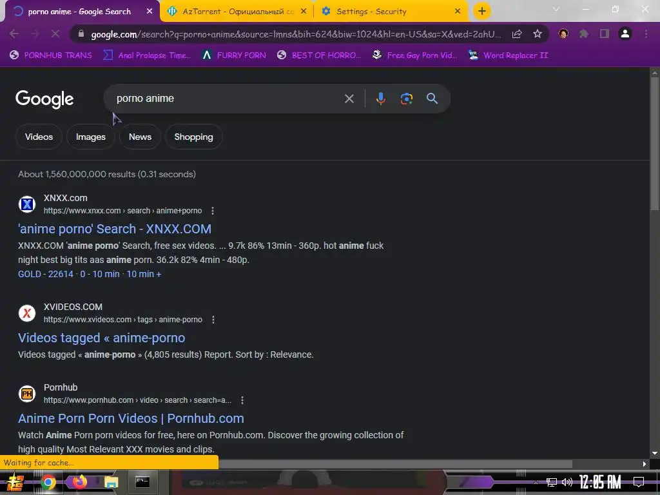Click the Google logo

[x=44, y=99]
